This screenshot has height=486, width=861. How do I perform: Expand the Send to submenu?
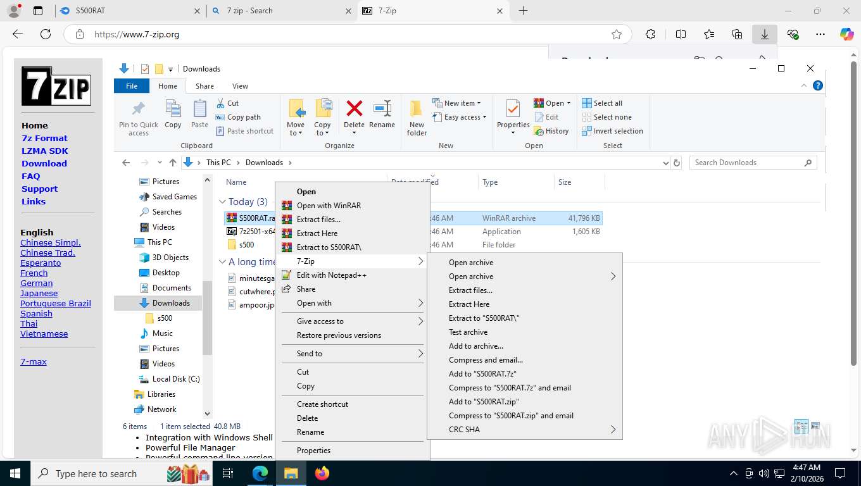point(352,354)
